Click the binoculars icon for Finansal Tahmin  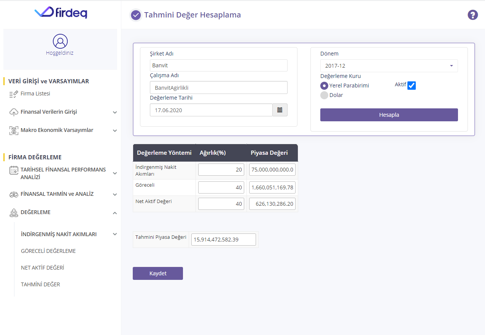tap(14, 194)
